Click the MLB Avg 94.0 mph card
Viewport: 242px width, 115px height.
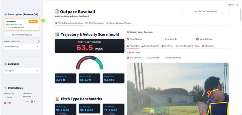(x=65, y=109)
